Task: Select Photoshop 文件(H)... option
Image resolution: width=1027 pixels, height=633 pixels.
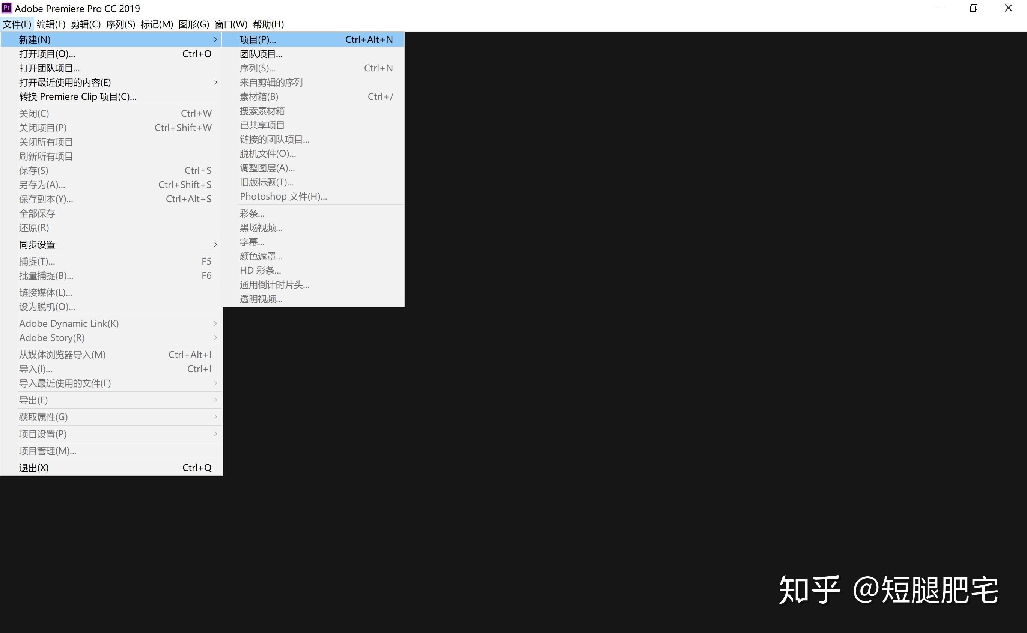Action: click(x=283, y=196)
